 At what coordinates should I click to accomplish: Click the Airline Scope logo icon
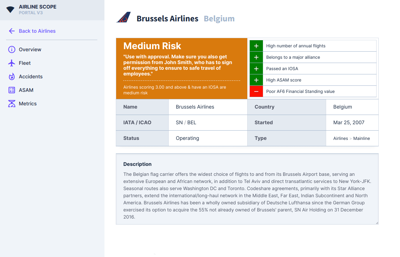click(11, 10)
